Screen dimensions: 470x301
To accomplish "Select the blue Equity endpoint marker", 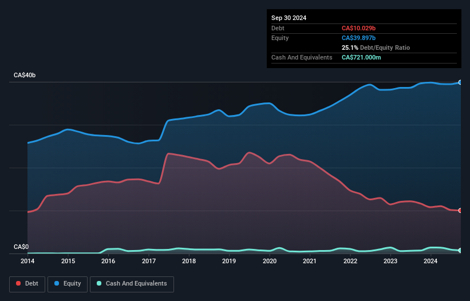I will 460,82.
